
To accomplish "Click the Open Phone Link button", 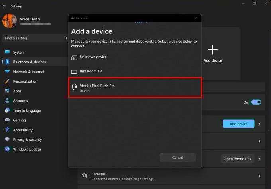I will point(238,159).
